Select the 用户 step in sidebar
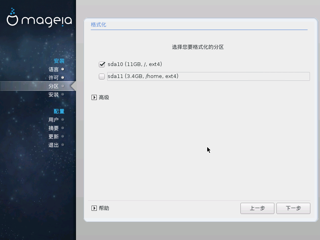Screen dimensions: 320x240 pos(54,120)
